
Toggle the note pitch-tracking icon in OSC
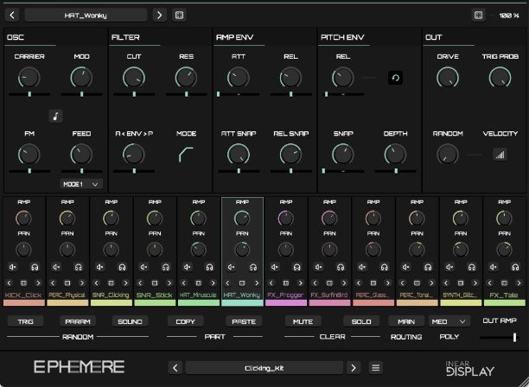click(x=55, y=117)
